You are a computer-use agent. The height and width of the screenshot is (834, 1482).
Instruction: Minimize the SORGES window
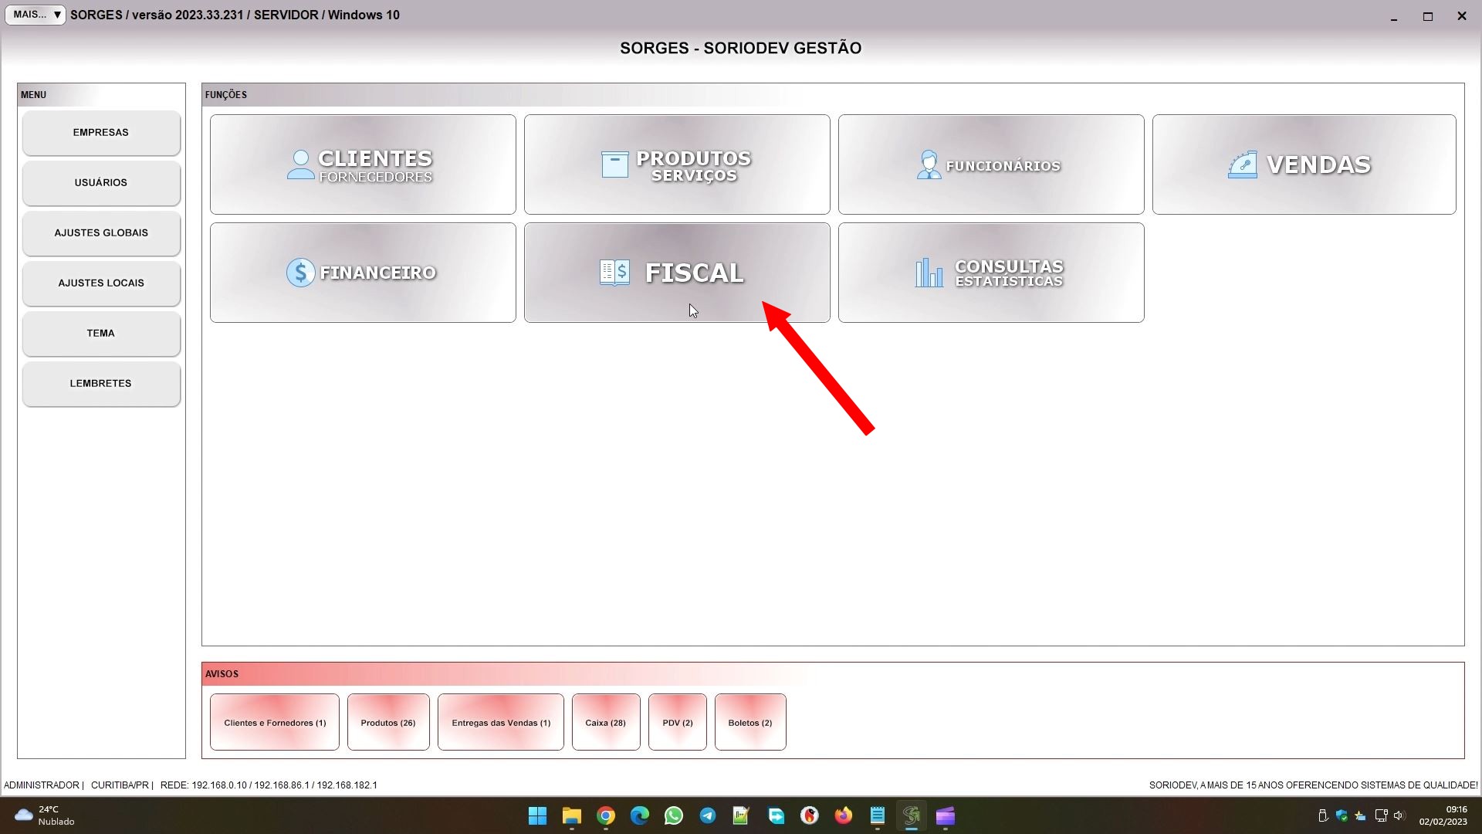pos(1394,15)
